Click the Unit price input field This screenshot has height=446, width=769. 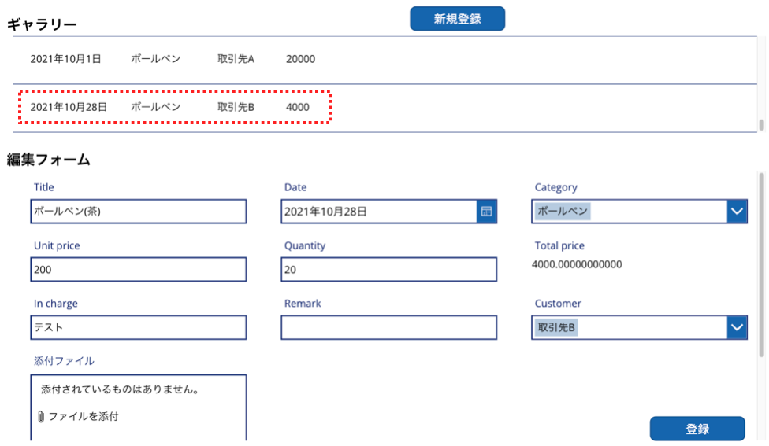(139, 269)
